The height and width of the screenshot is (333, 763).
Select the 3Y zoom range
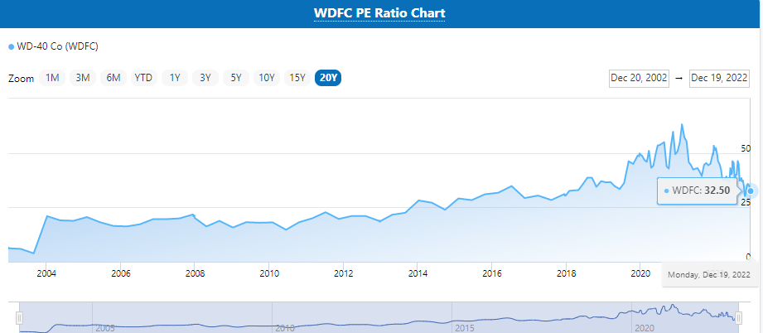205,78
